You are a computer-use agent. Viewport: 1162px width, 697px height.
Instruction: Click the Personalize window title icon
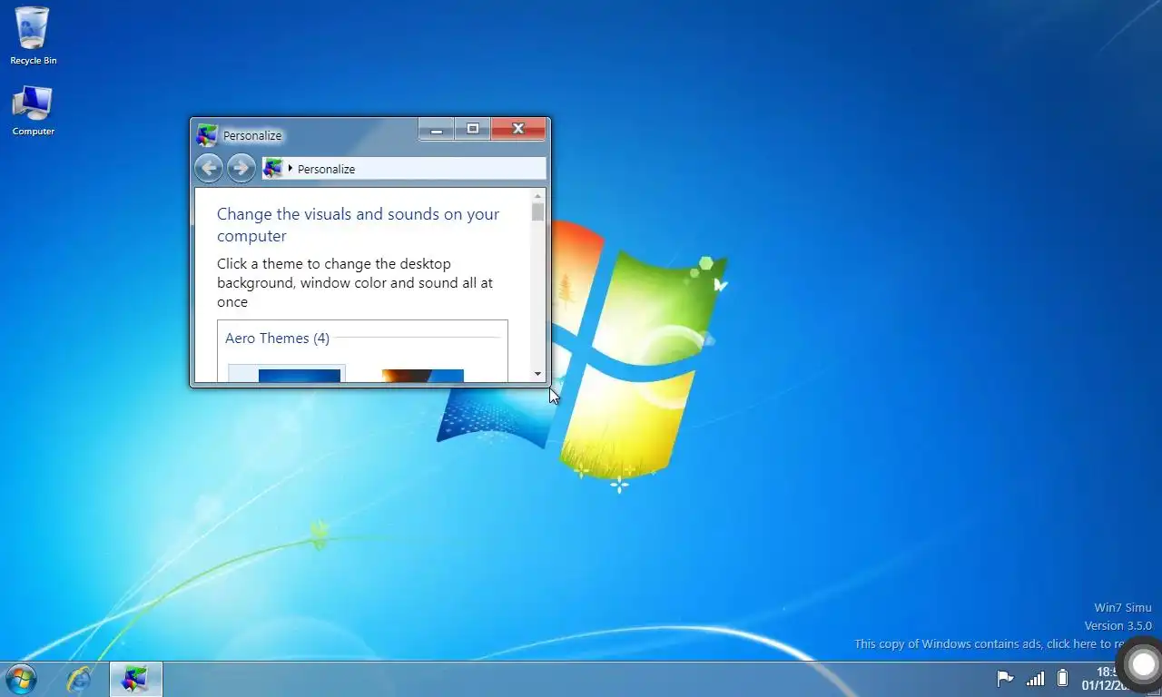click(x=207, y=135)
